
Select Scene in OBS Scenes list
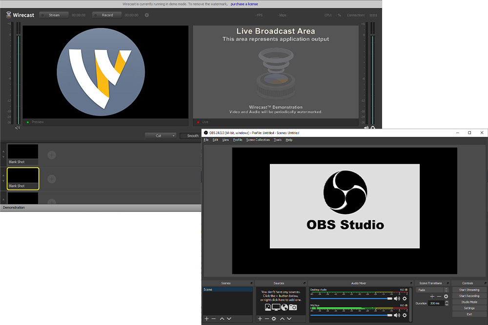(x=227, y=289)
